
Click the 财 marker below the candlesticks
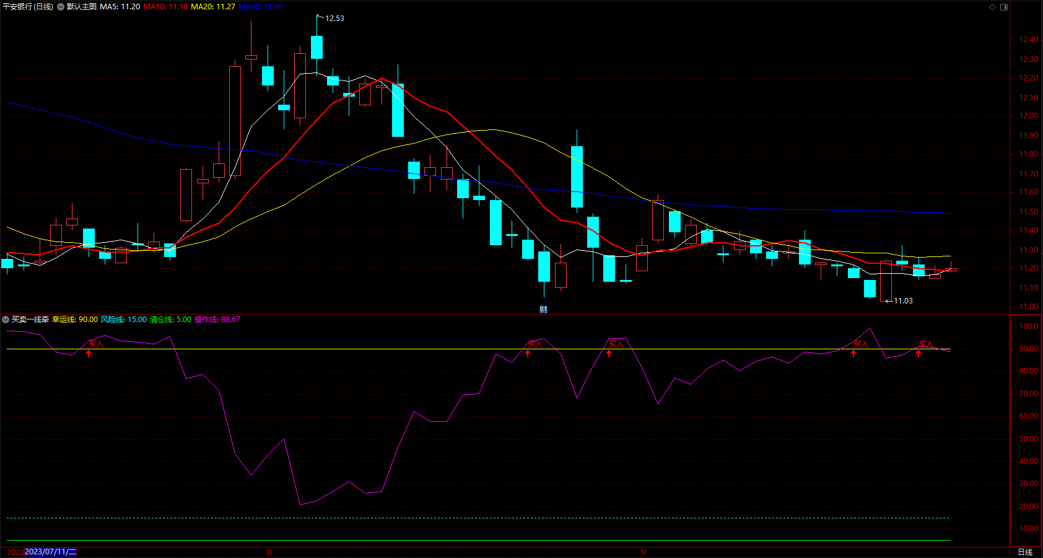543,310
